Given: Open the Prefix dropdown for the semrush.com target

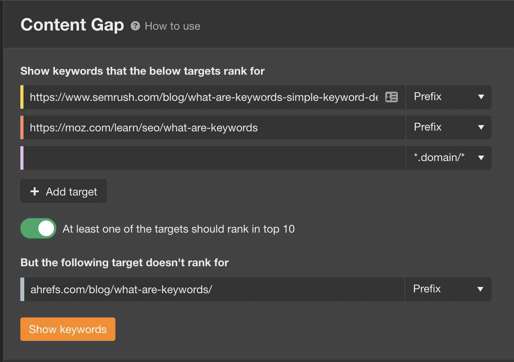Looking at the screenshot, I should [x=448, y=97].
